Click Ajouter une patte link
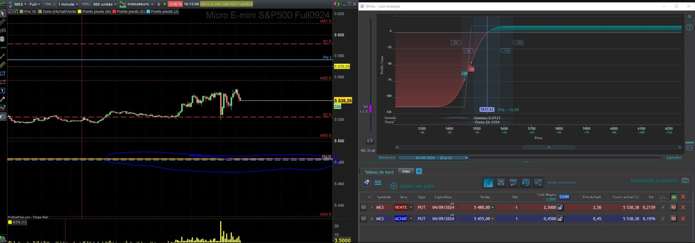This screenshot has height=243, width=695. pos(417,186)
